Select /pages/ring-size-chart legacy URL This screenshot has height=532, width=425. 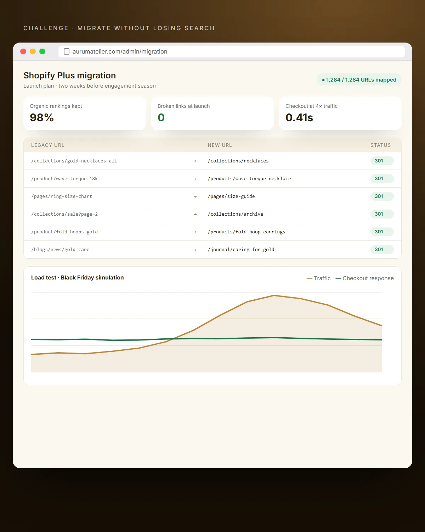click(x=62, y=196)
